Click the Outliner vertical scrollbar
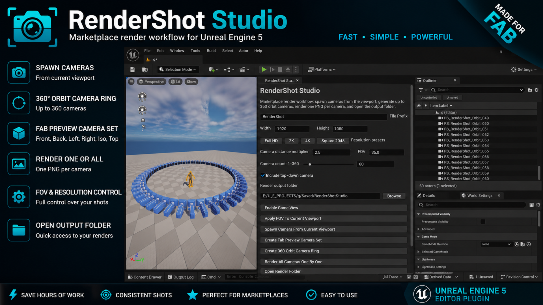The height and width of the screenshot is (305, 543). 539,173
